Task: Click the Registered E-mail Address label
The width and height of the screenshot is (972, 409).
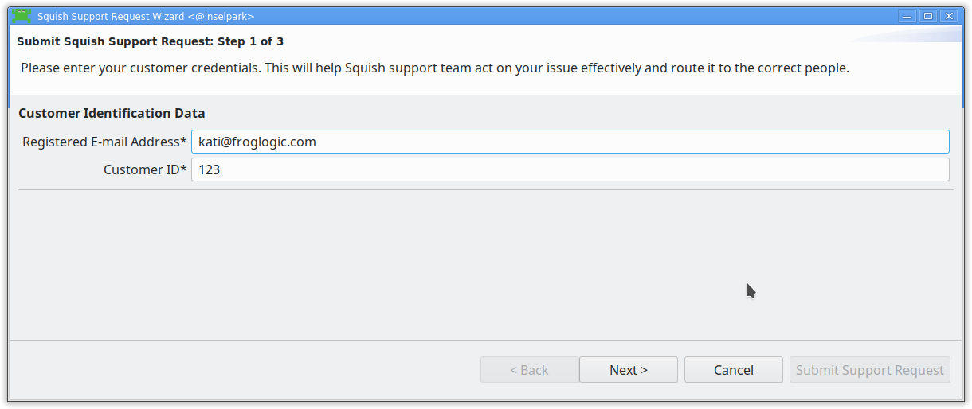Action: click(104, 142)
